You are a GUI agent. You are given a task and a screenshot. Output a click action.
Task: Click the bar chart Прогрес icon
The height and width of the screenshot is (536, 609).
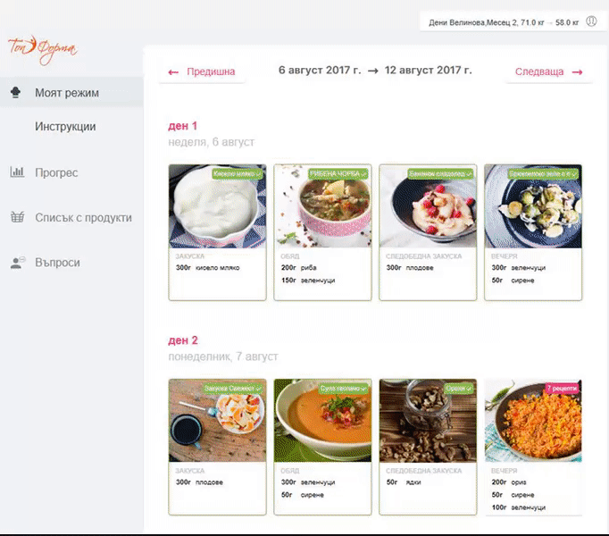[x=17, y=172]
